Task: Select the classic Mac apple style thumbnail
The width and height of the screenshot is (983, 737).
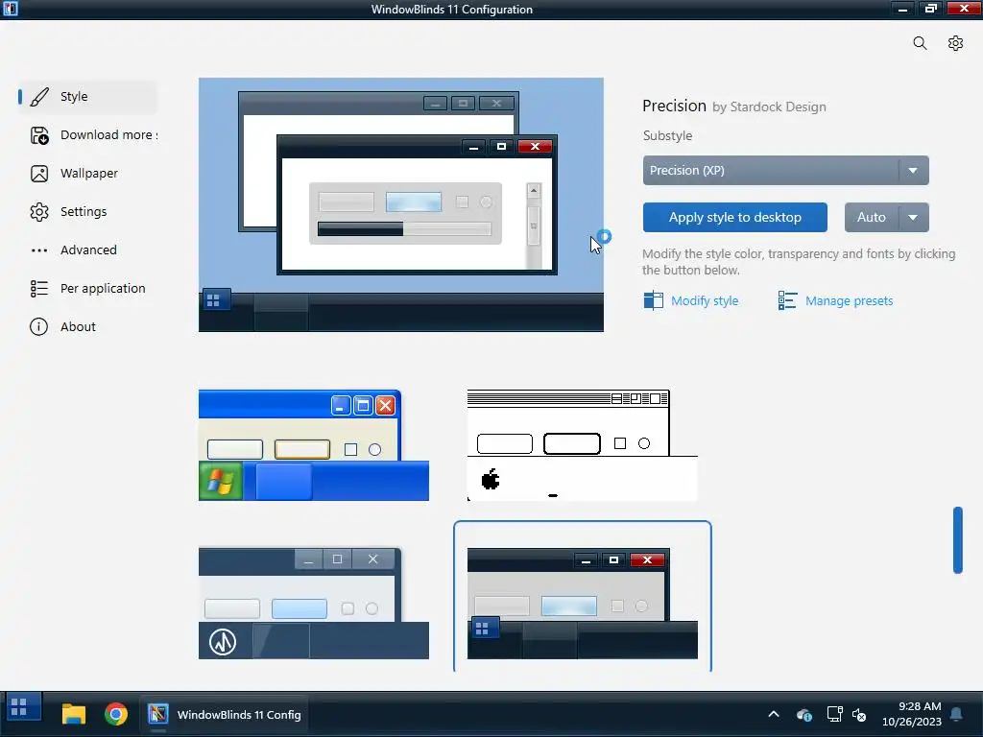Action: coord(583,445)
